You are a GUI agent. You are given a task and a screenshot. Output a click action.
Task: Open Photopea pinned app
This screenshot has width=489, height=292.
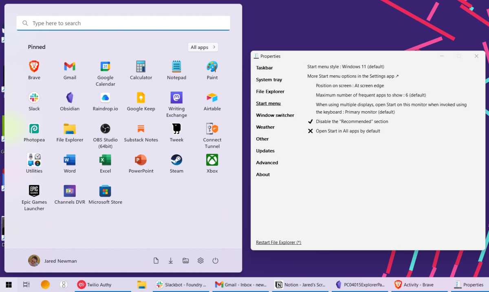click(34, 132)
